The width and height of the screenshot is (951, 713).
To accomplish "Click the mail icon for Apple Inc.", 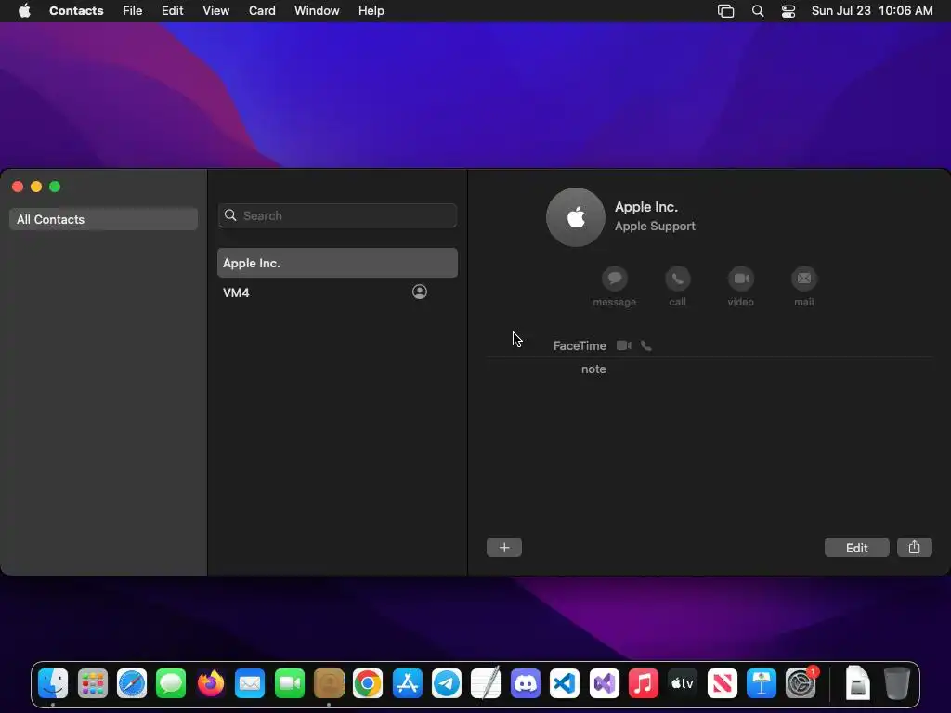I will pos(803,279).
